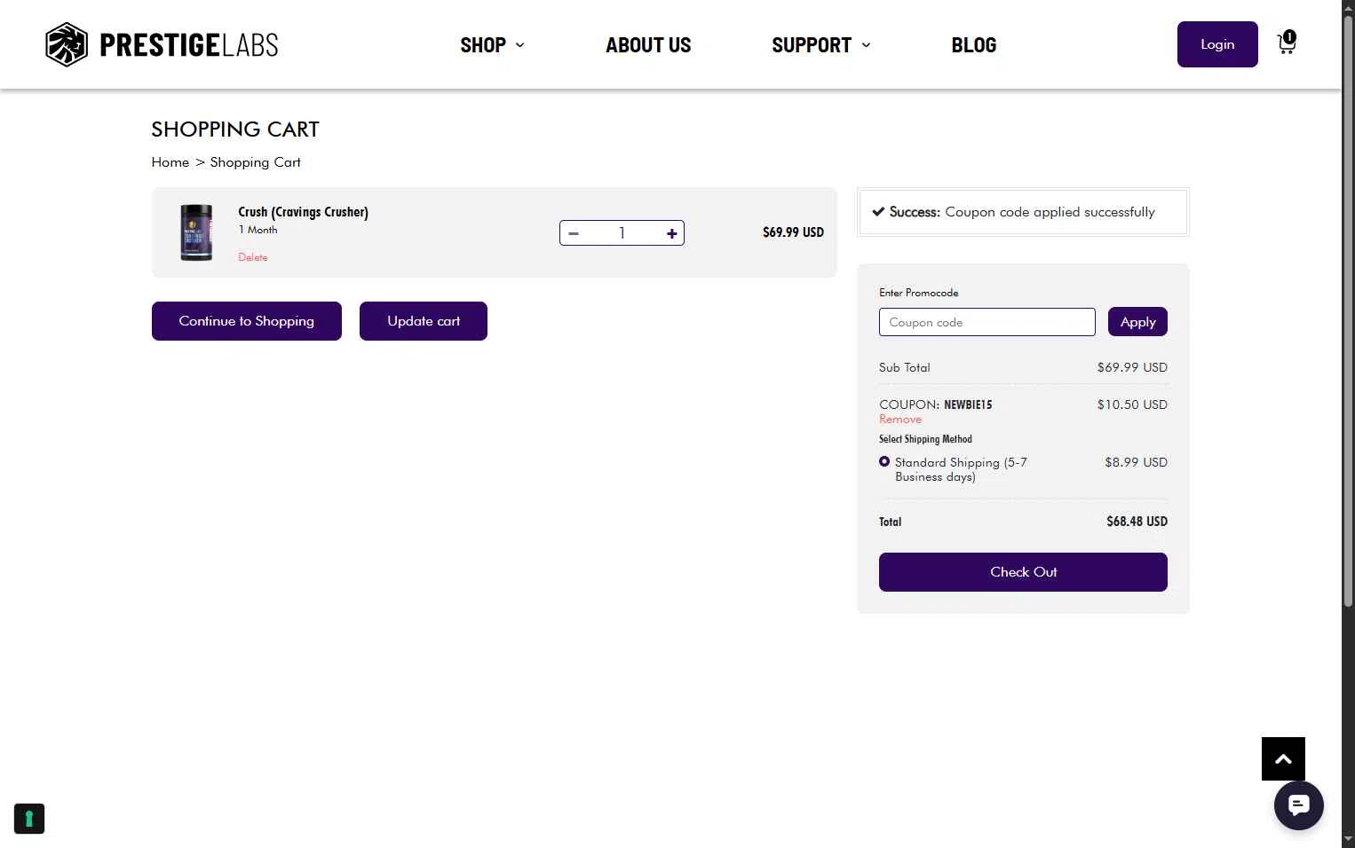Click the total price $68.48 USD

1137,522
